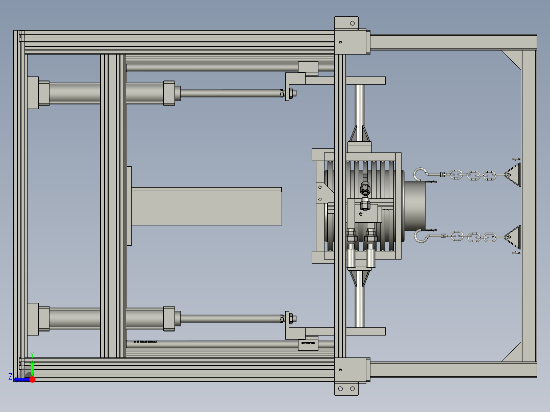Select the upper chain links

(x=473, y=175)
